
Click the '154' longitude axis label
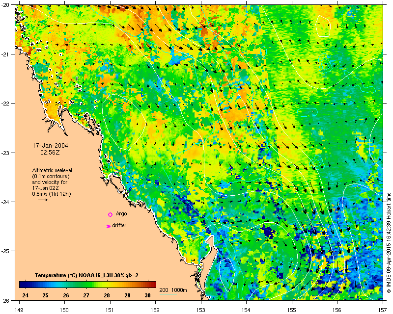(x=247, y=310)
